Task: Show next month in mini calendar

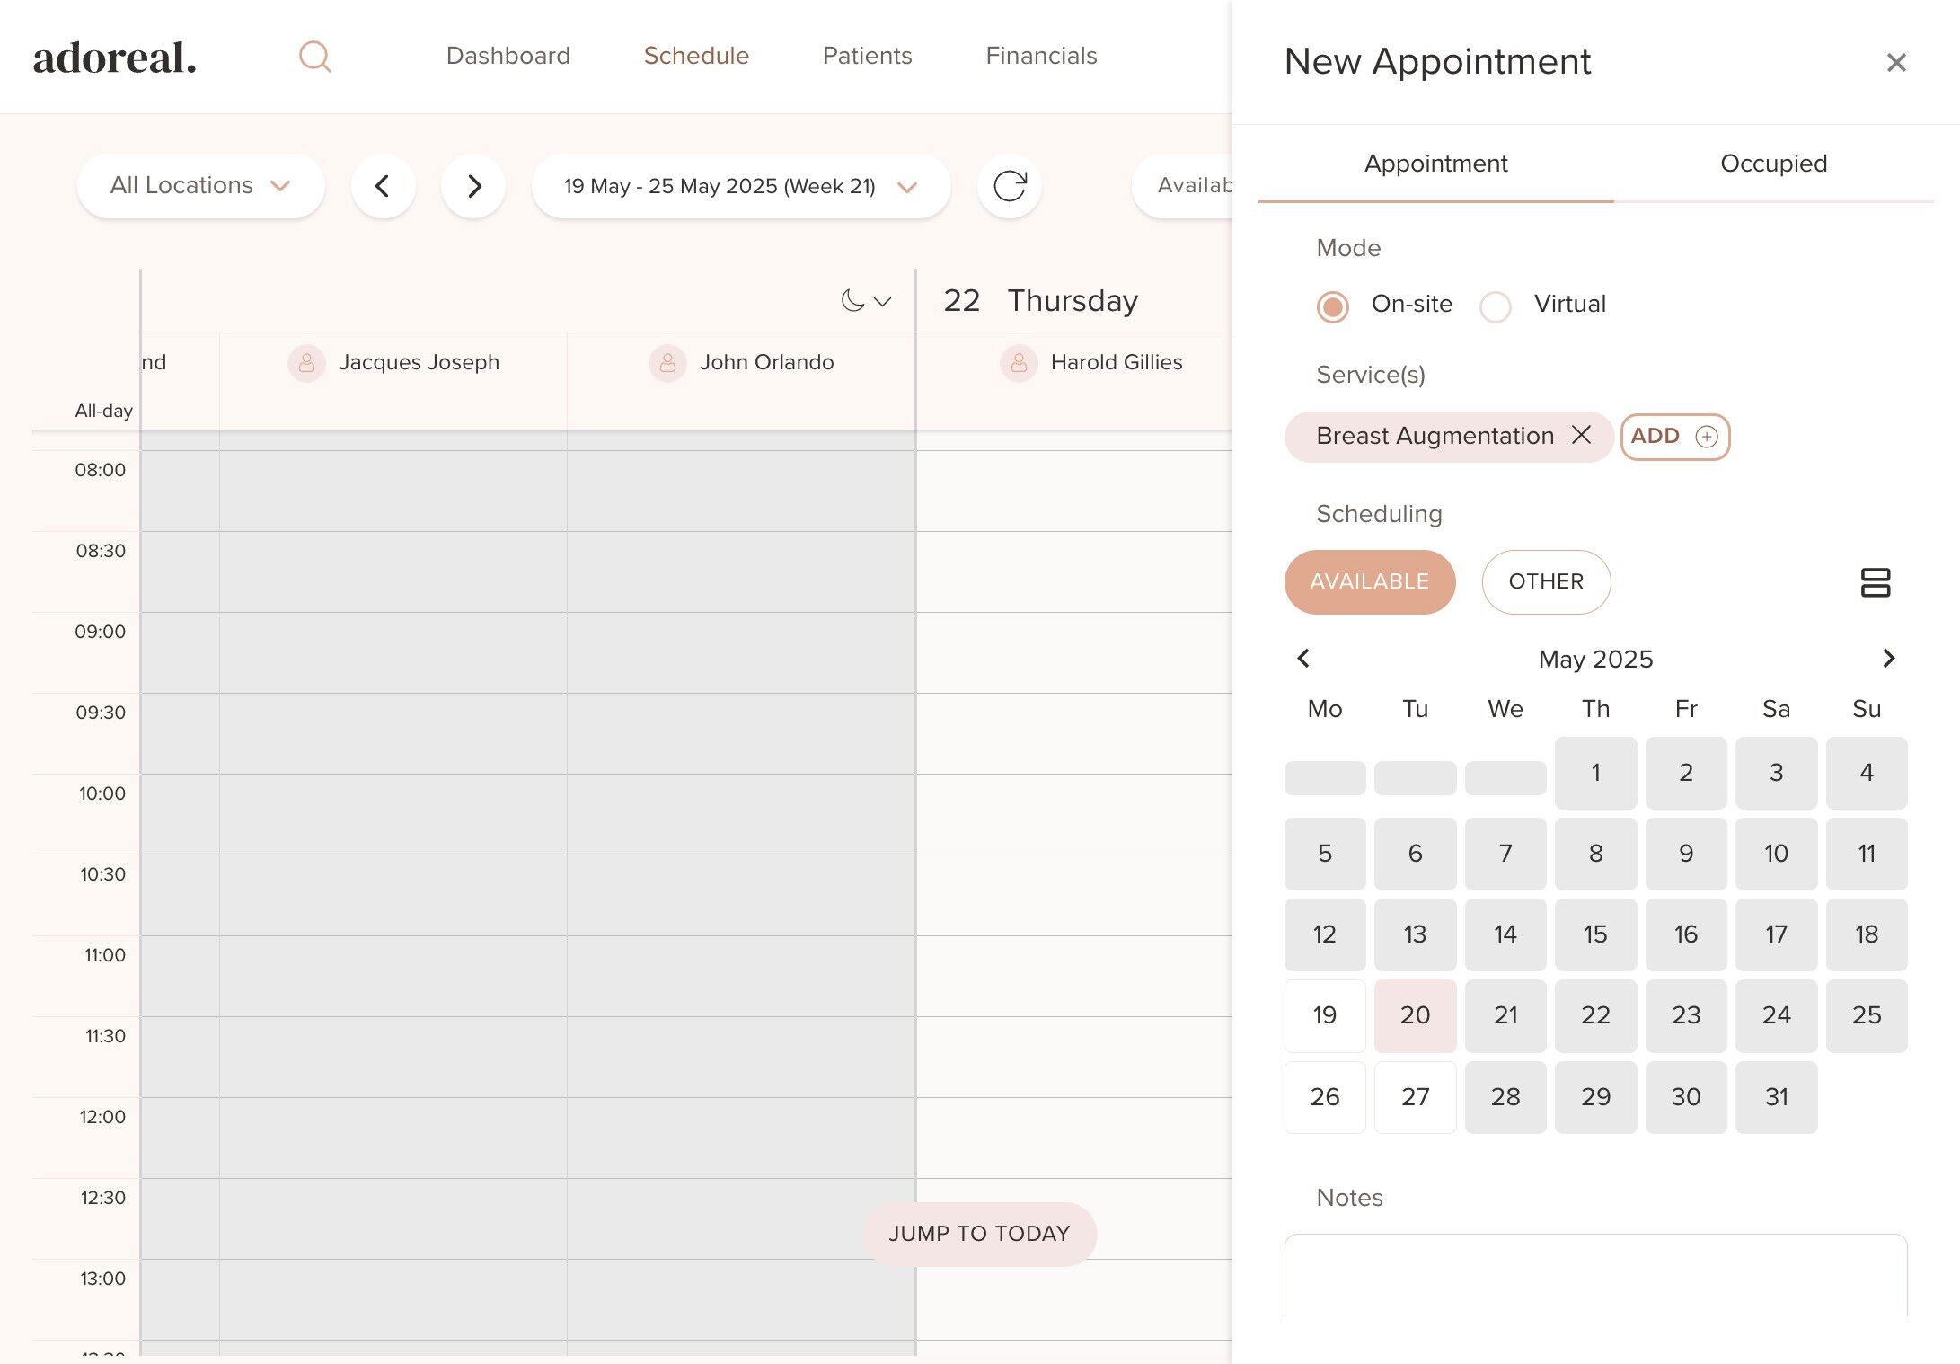Action: (x=1888, y=658)
